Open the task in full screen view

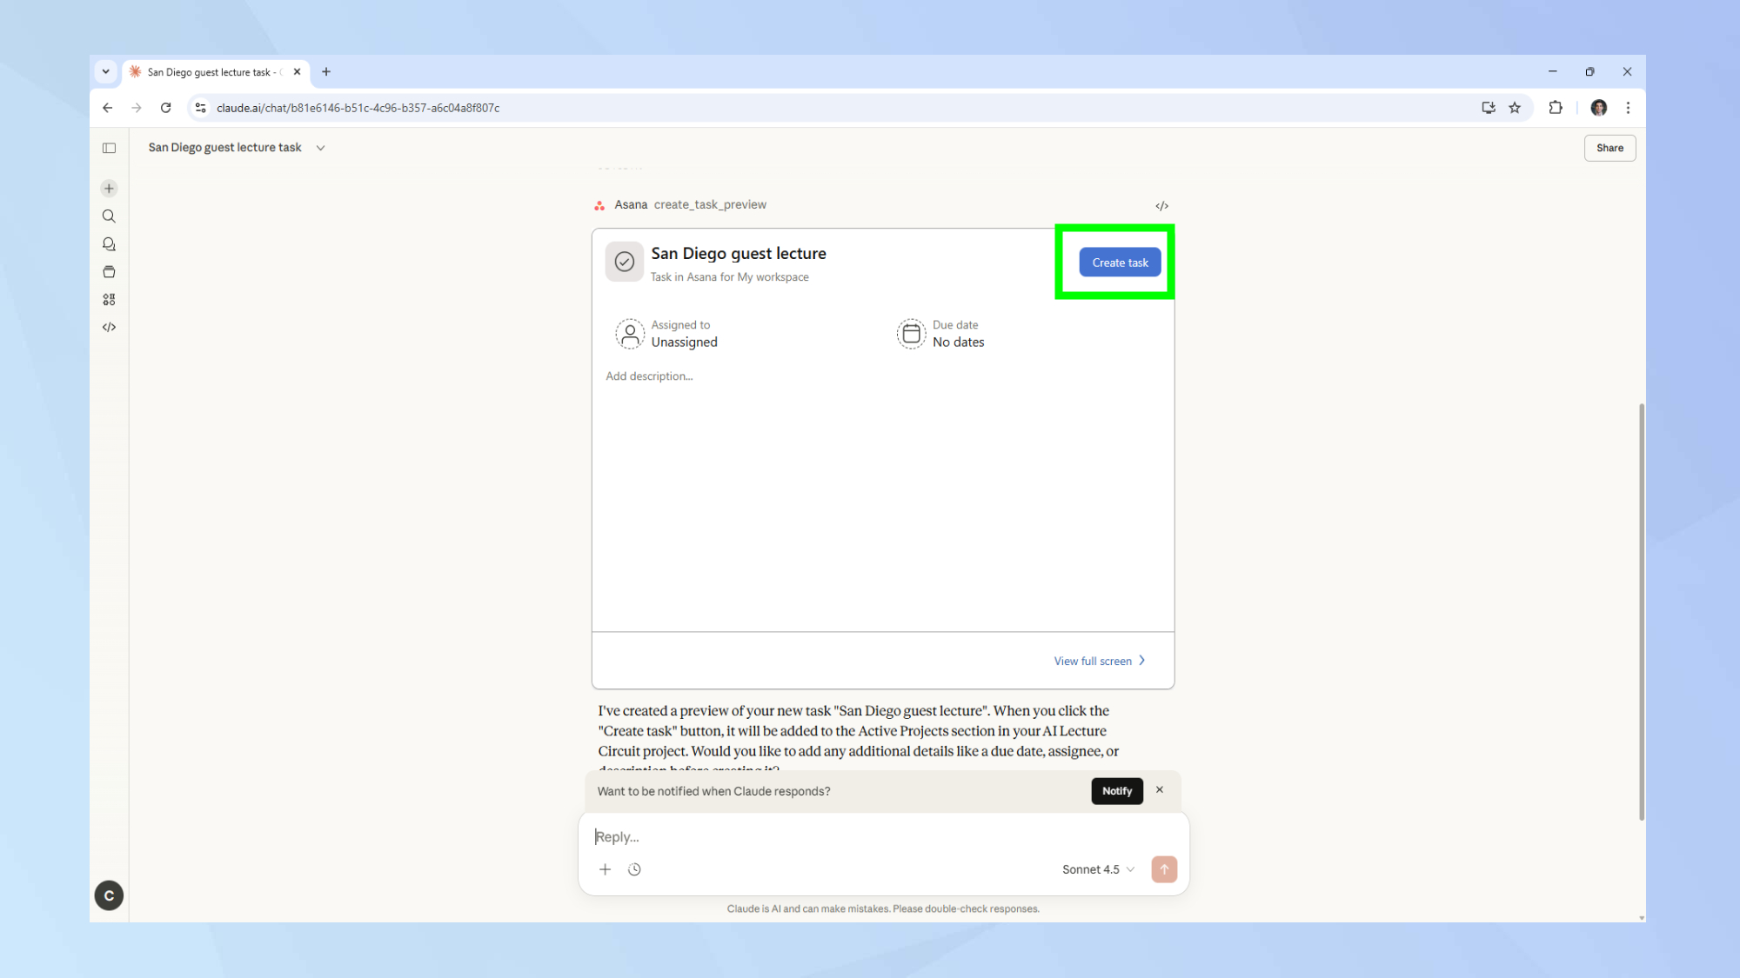tap(1099, 661)
